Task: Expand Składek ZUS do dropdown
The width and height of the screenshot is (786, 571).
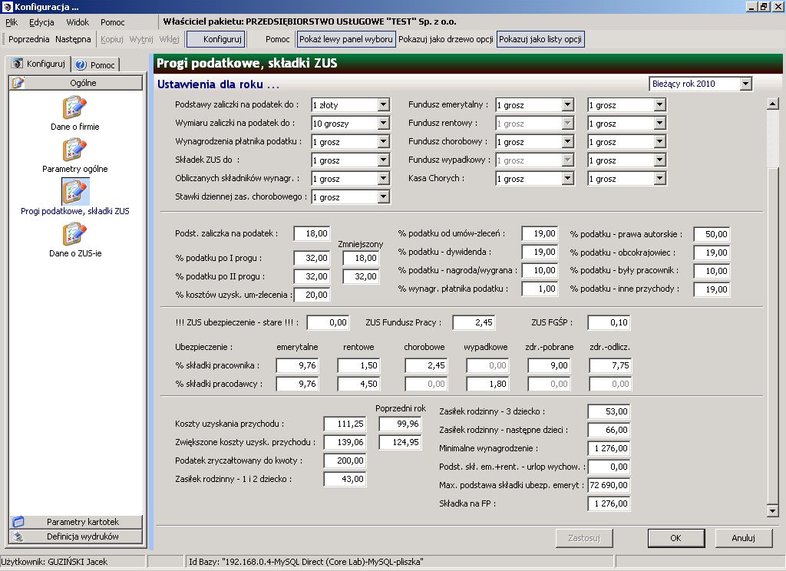Action: (384, 160)
